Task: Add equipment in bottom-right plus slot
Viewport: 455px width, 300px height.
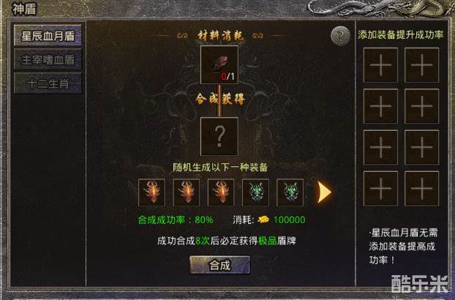Action: tap(421, 189)
